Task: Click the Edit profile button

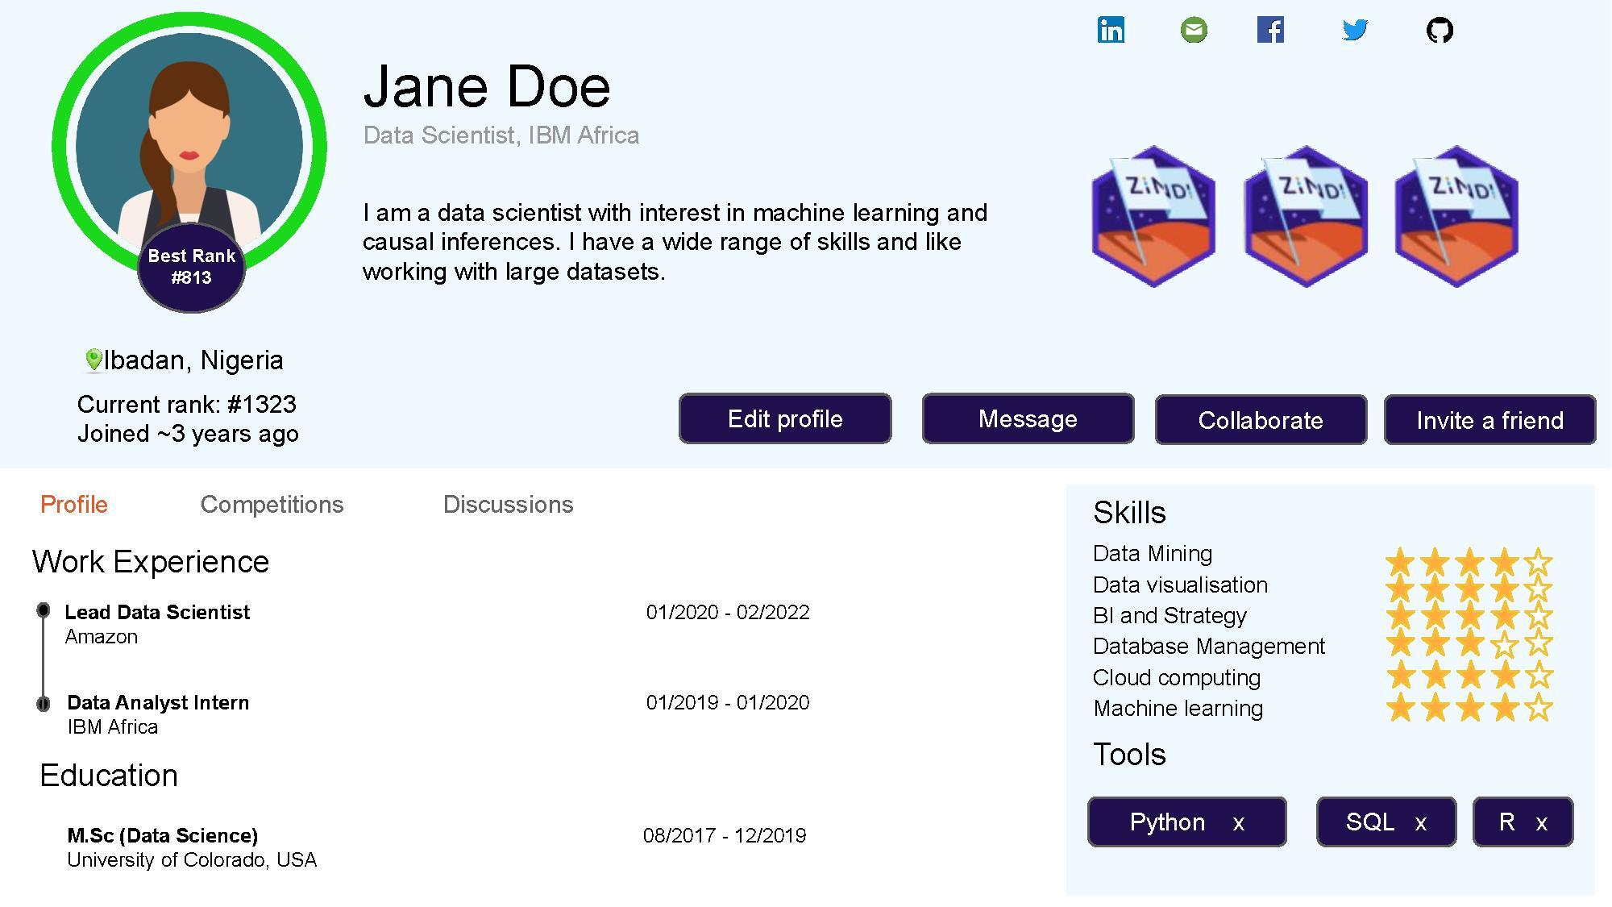Action: coord(784,419)
